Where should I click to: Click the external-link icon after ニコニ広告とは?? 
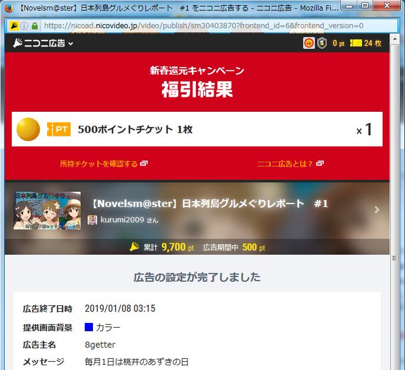pos(320,164)
